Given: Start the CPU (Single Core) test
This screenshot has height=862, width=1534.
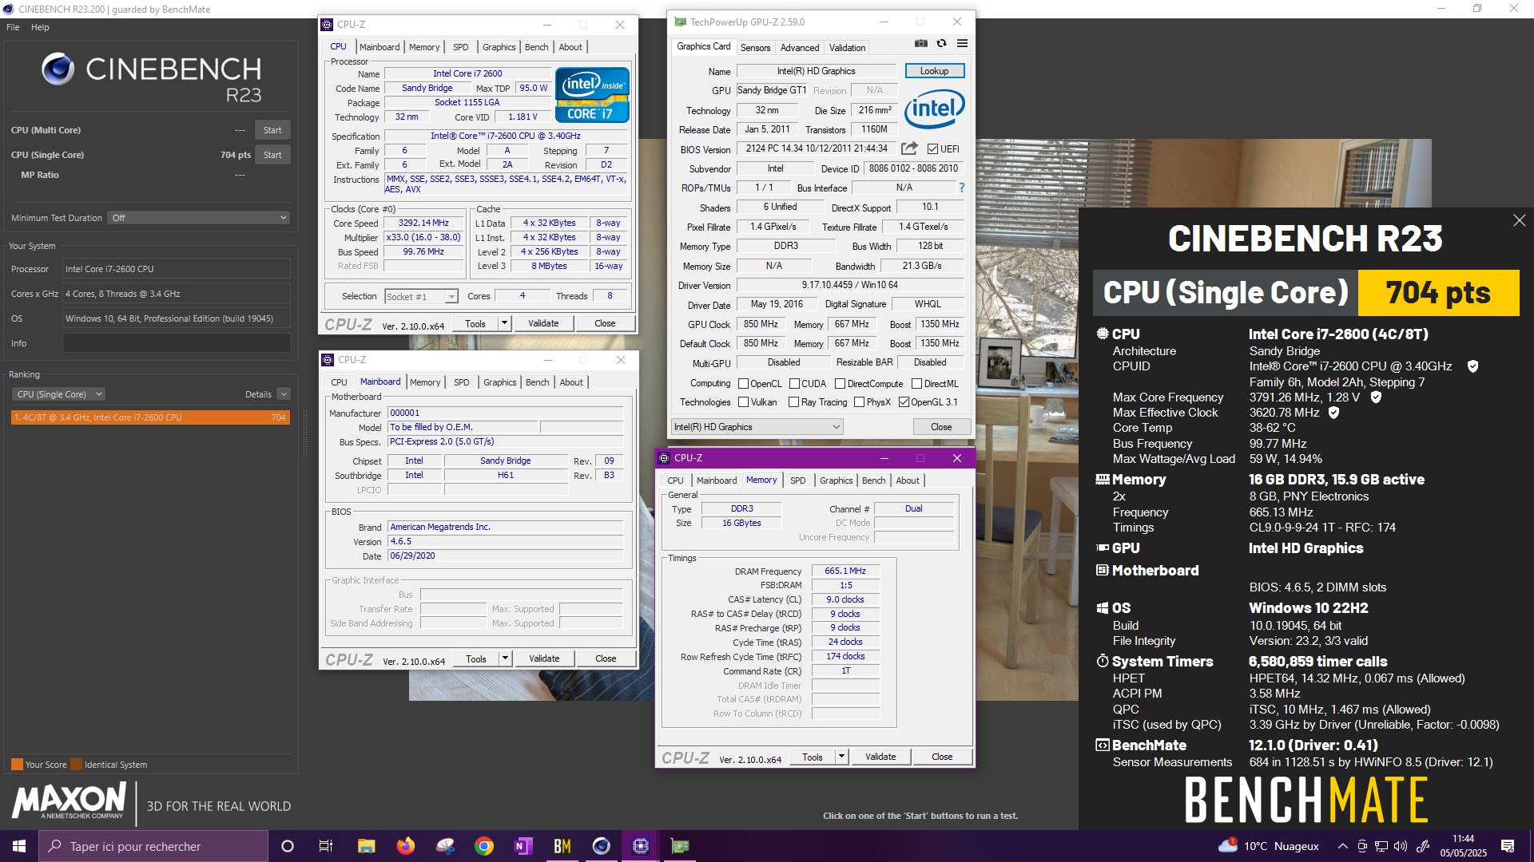Looking at the screenshot, I should 272,155.
